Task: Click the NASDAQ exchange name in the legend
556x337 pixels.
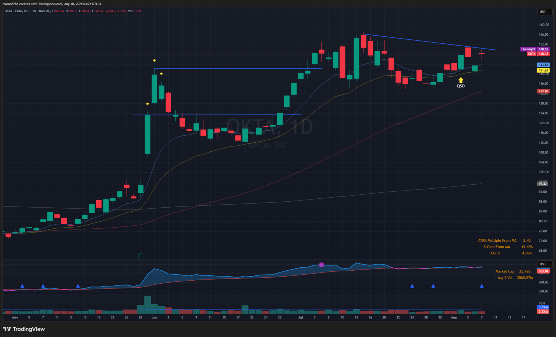Action: (x=44, y=11)
